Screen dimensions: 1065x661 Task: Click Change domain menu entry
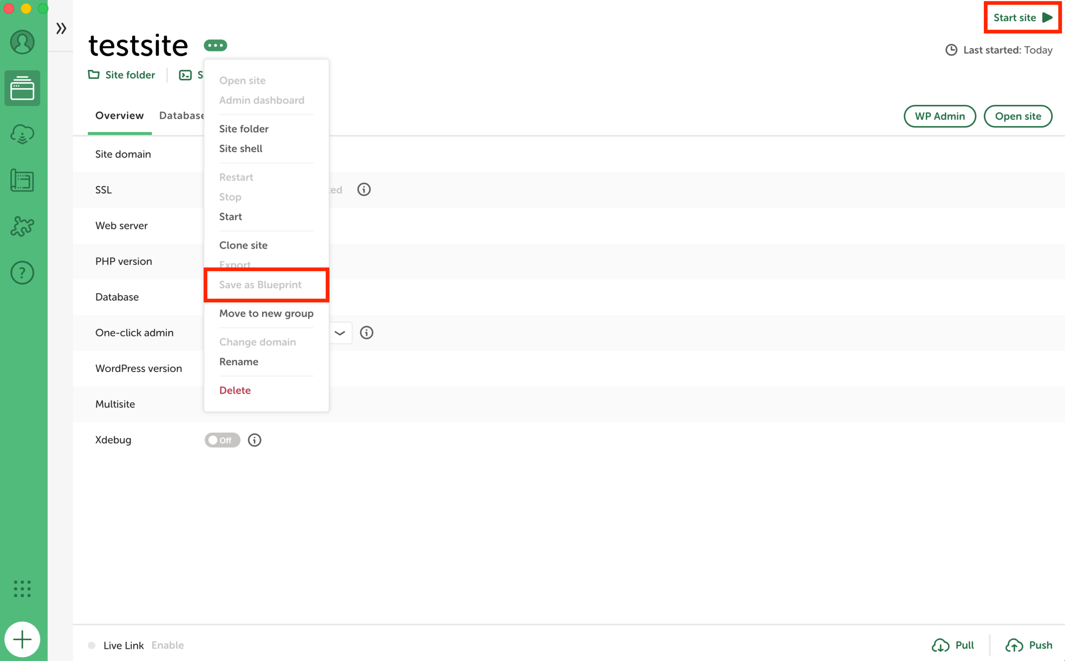pos(258,342)
